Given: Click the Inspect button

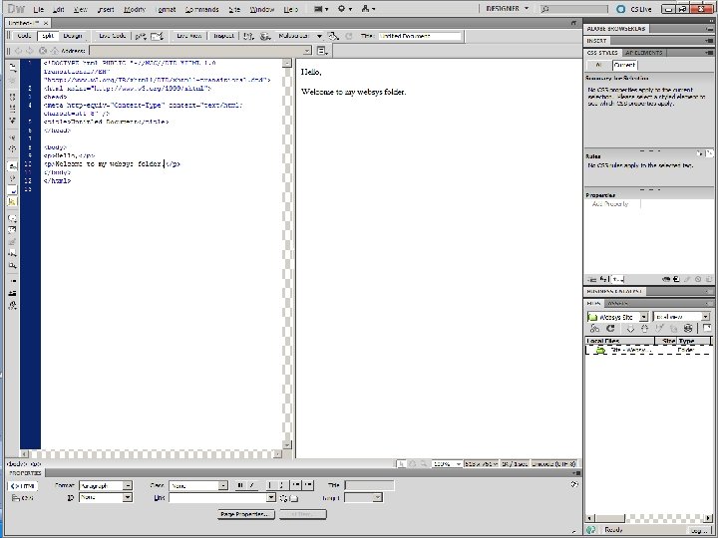Looking at the screenshot, I should pos(224,36).
